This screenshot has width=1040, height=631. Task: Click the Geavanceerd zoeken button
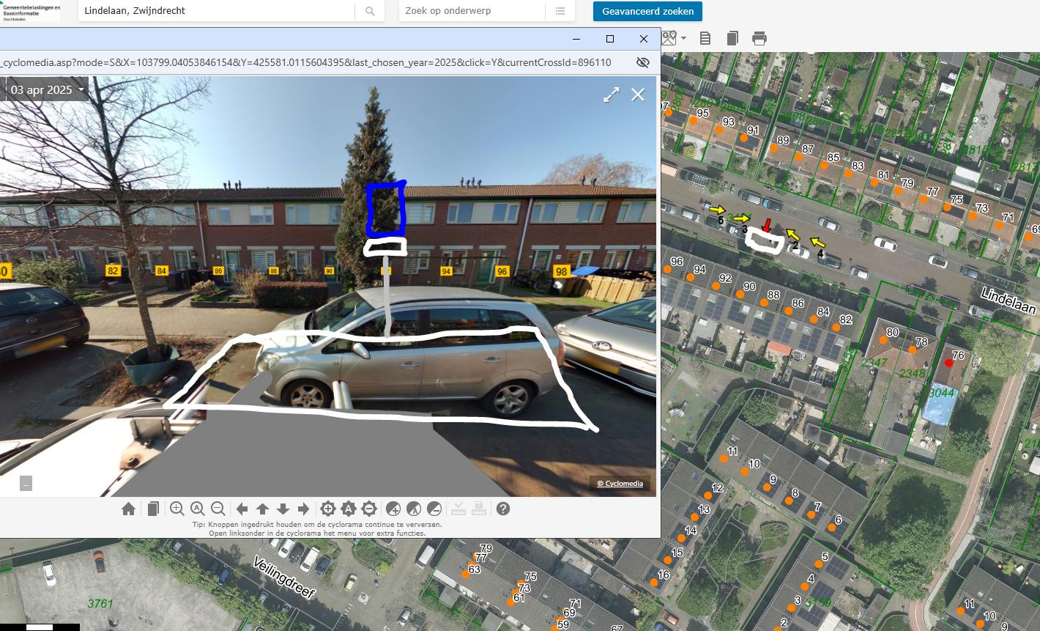647,11
